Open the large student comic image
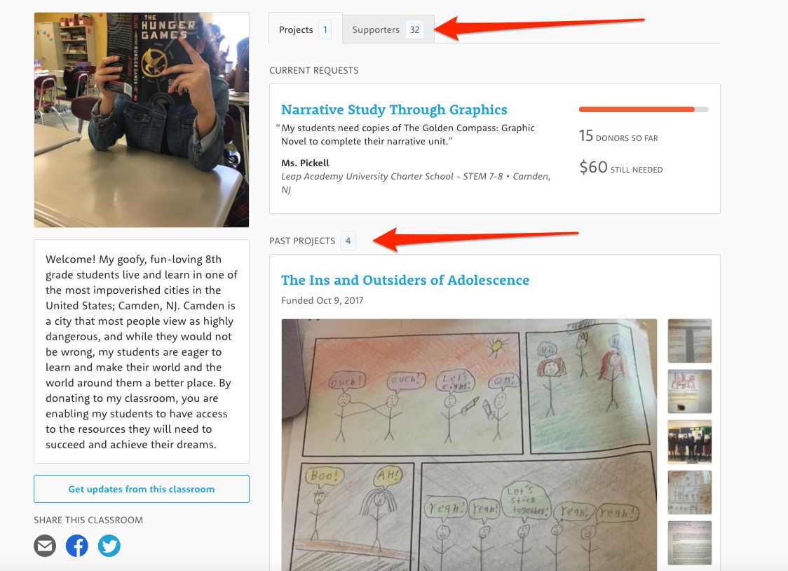This screenshot has width=788, height=571. pos(469,445)
